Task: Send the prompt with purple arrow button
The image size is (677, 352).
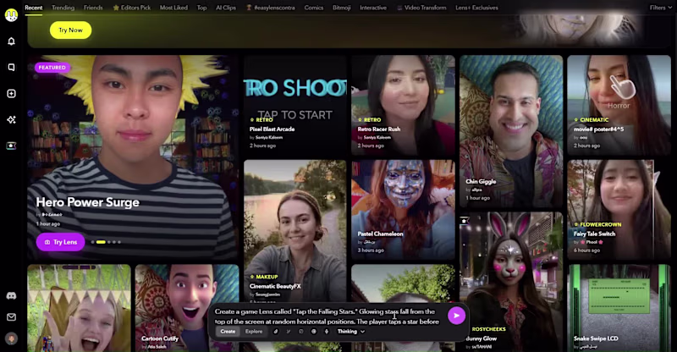Action: [456, 316]
